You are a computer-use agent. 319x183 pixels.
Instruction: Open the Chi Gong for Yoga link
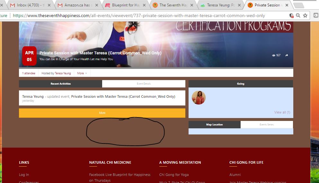tap(174, 175)
